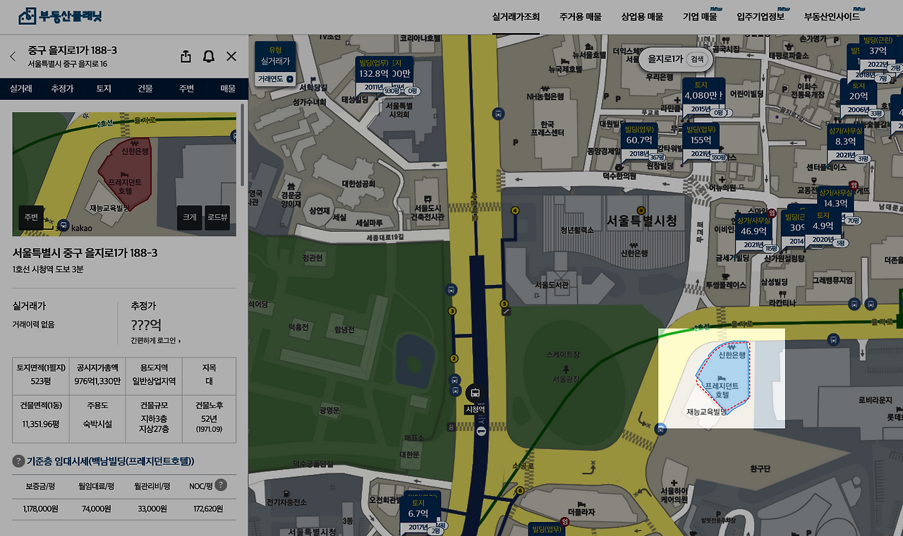Open 주거용 매물 menu

(x=581, y=17)
